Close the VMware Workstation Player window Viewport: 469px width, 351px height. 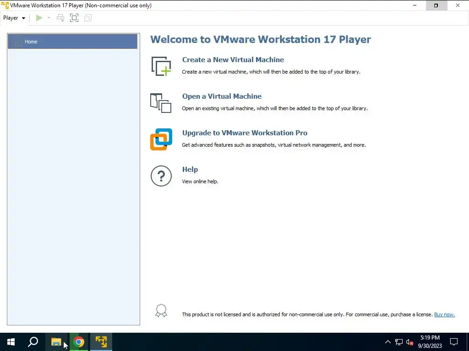click(x=458, y=5)
